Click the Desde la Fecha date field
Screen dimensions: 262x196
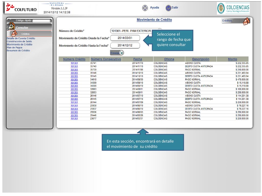click(x=125, y=38)
